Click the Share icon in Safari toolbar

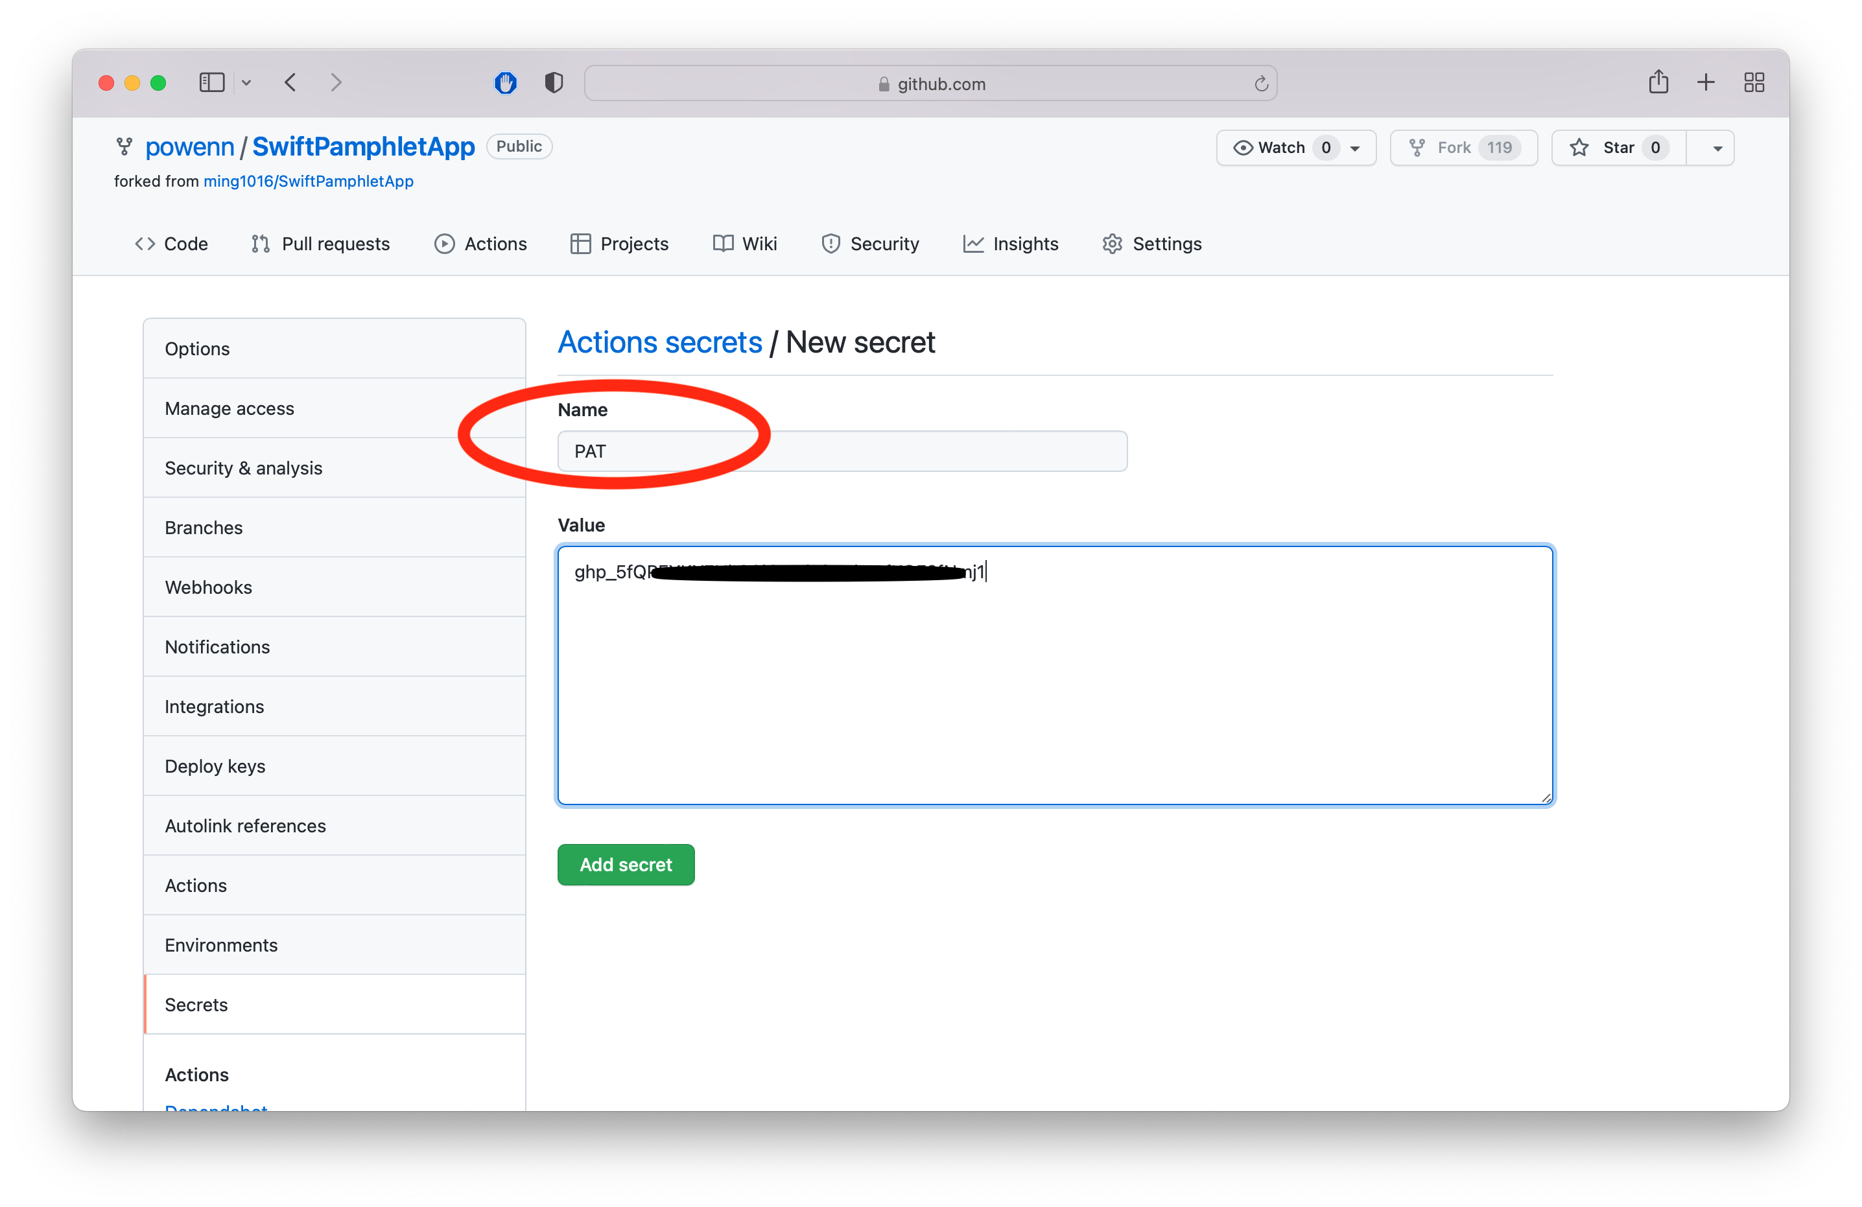pyautogui.click(x=1658, y=82)
